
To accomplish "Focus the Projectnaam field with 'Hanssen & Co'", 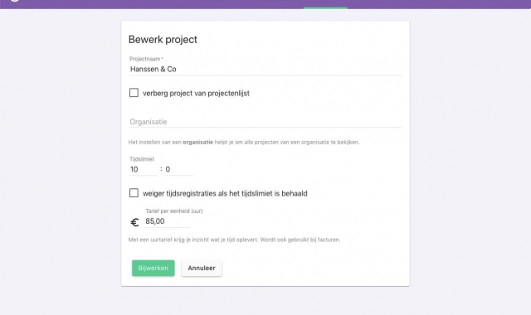I will [265, 70].
